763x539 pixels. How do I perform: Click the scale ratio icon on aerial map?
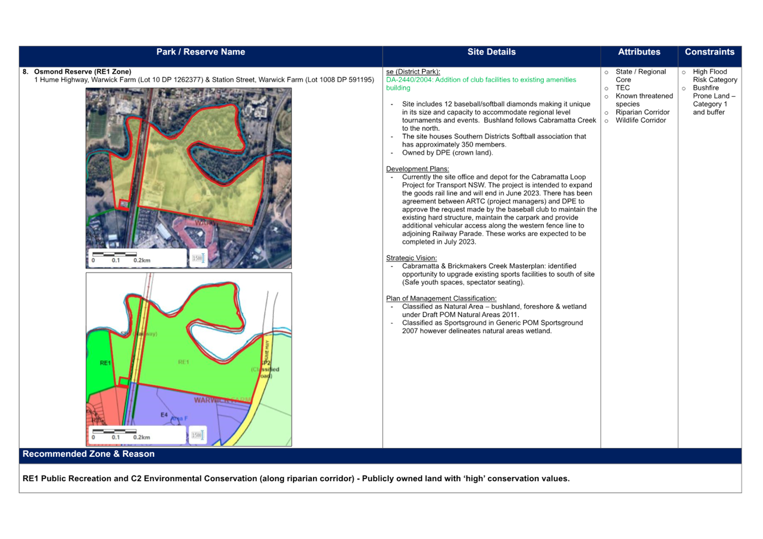(198, 258)
